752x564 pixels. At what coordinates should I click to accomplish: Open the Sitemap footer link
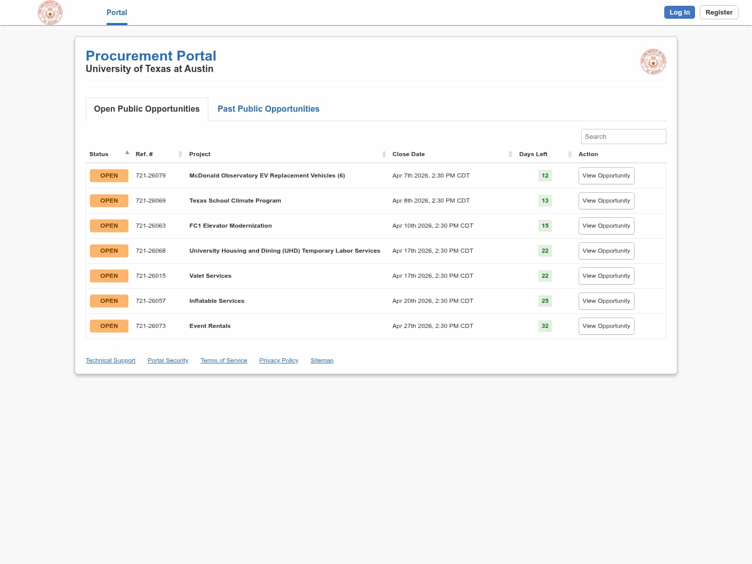click(322, 360)
